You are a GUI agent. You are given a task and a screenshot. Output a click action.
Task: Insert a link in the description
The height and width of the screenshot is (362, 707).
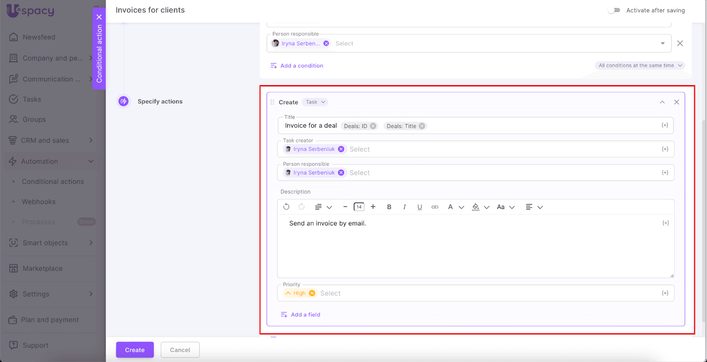(435, 207)
